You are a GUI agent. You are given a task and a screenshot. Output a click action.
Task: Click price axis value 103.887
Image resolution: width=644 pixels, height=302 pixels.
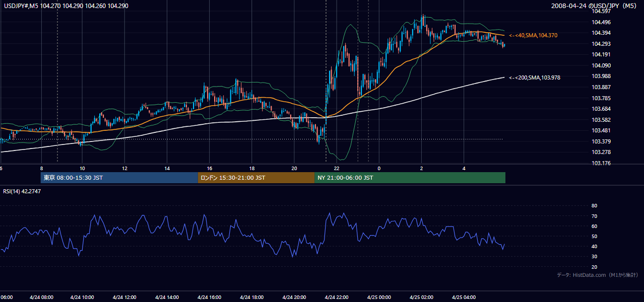602,87
